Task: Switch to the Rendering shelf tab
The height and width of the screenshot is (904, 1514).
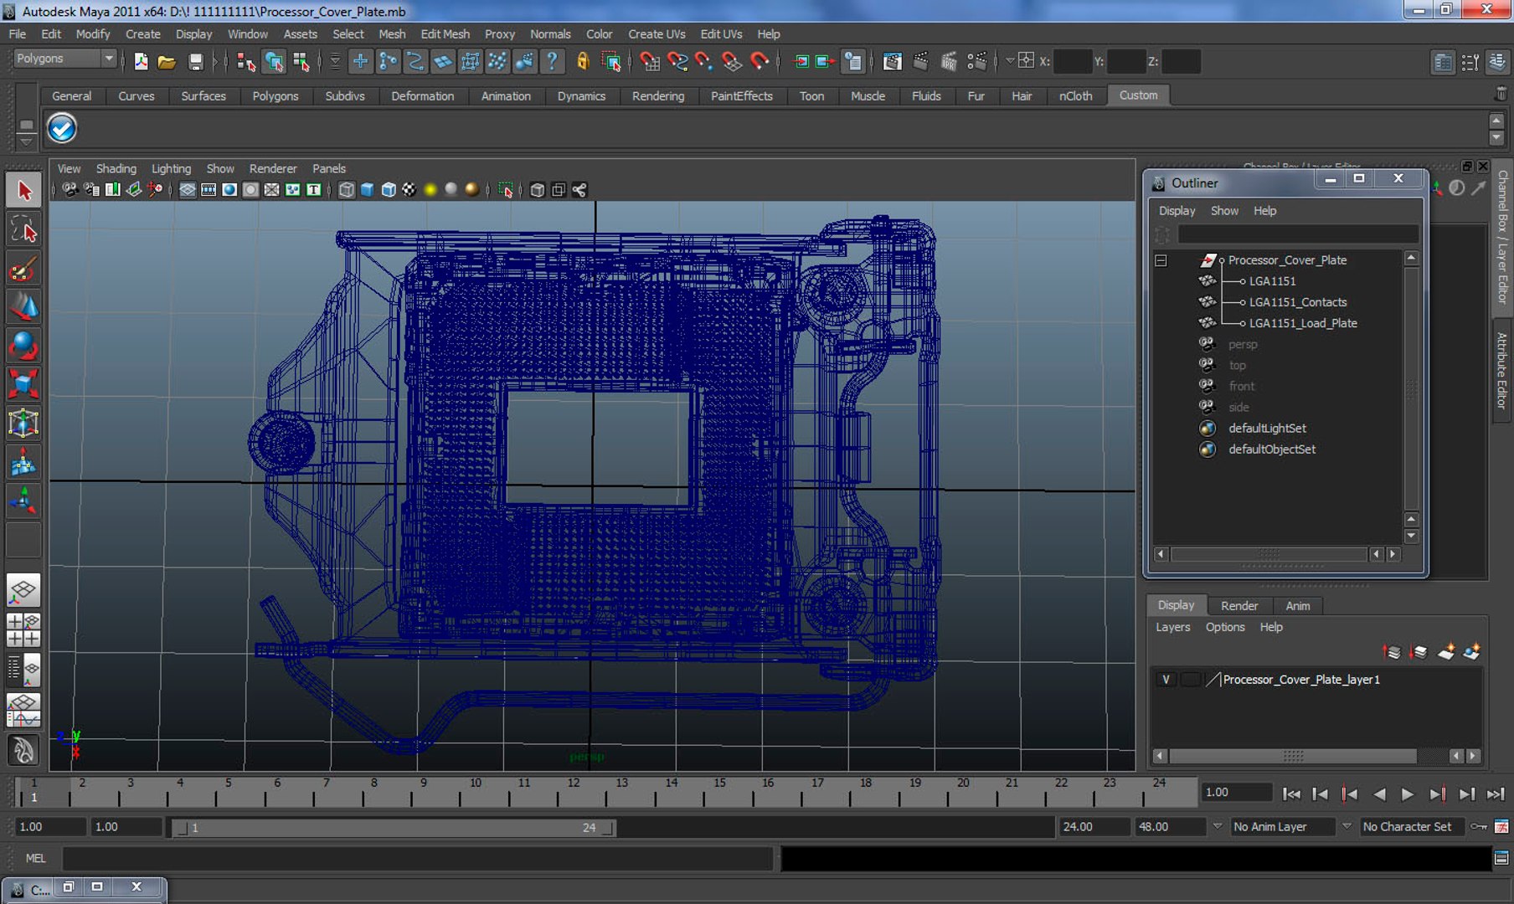Action: pos(657,96)
